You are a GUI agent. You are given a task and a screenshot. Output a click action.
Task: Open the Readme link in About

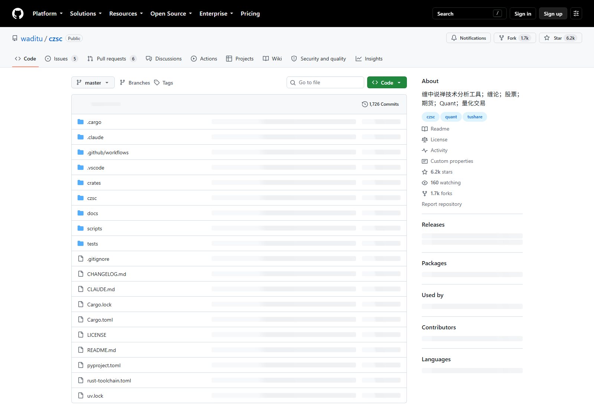436,129
